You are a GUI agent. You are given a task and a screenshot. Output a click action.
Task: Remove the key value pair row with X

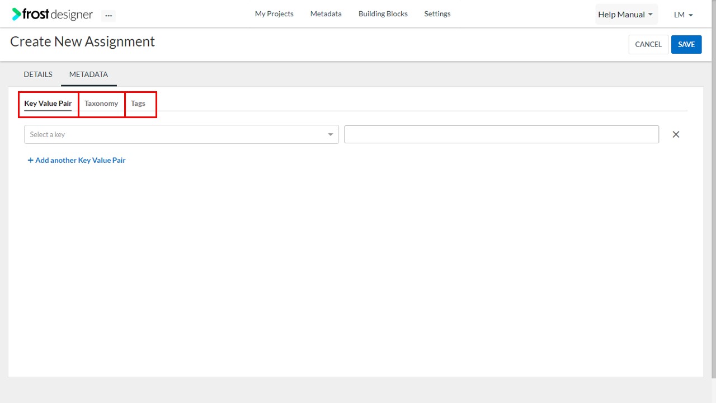[676, 134]
